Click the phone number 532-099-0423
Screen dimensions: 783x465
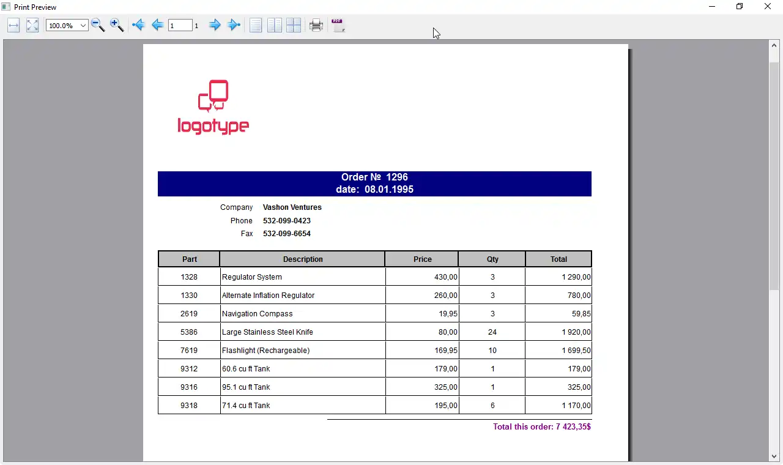click(x=287, y=221)
